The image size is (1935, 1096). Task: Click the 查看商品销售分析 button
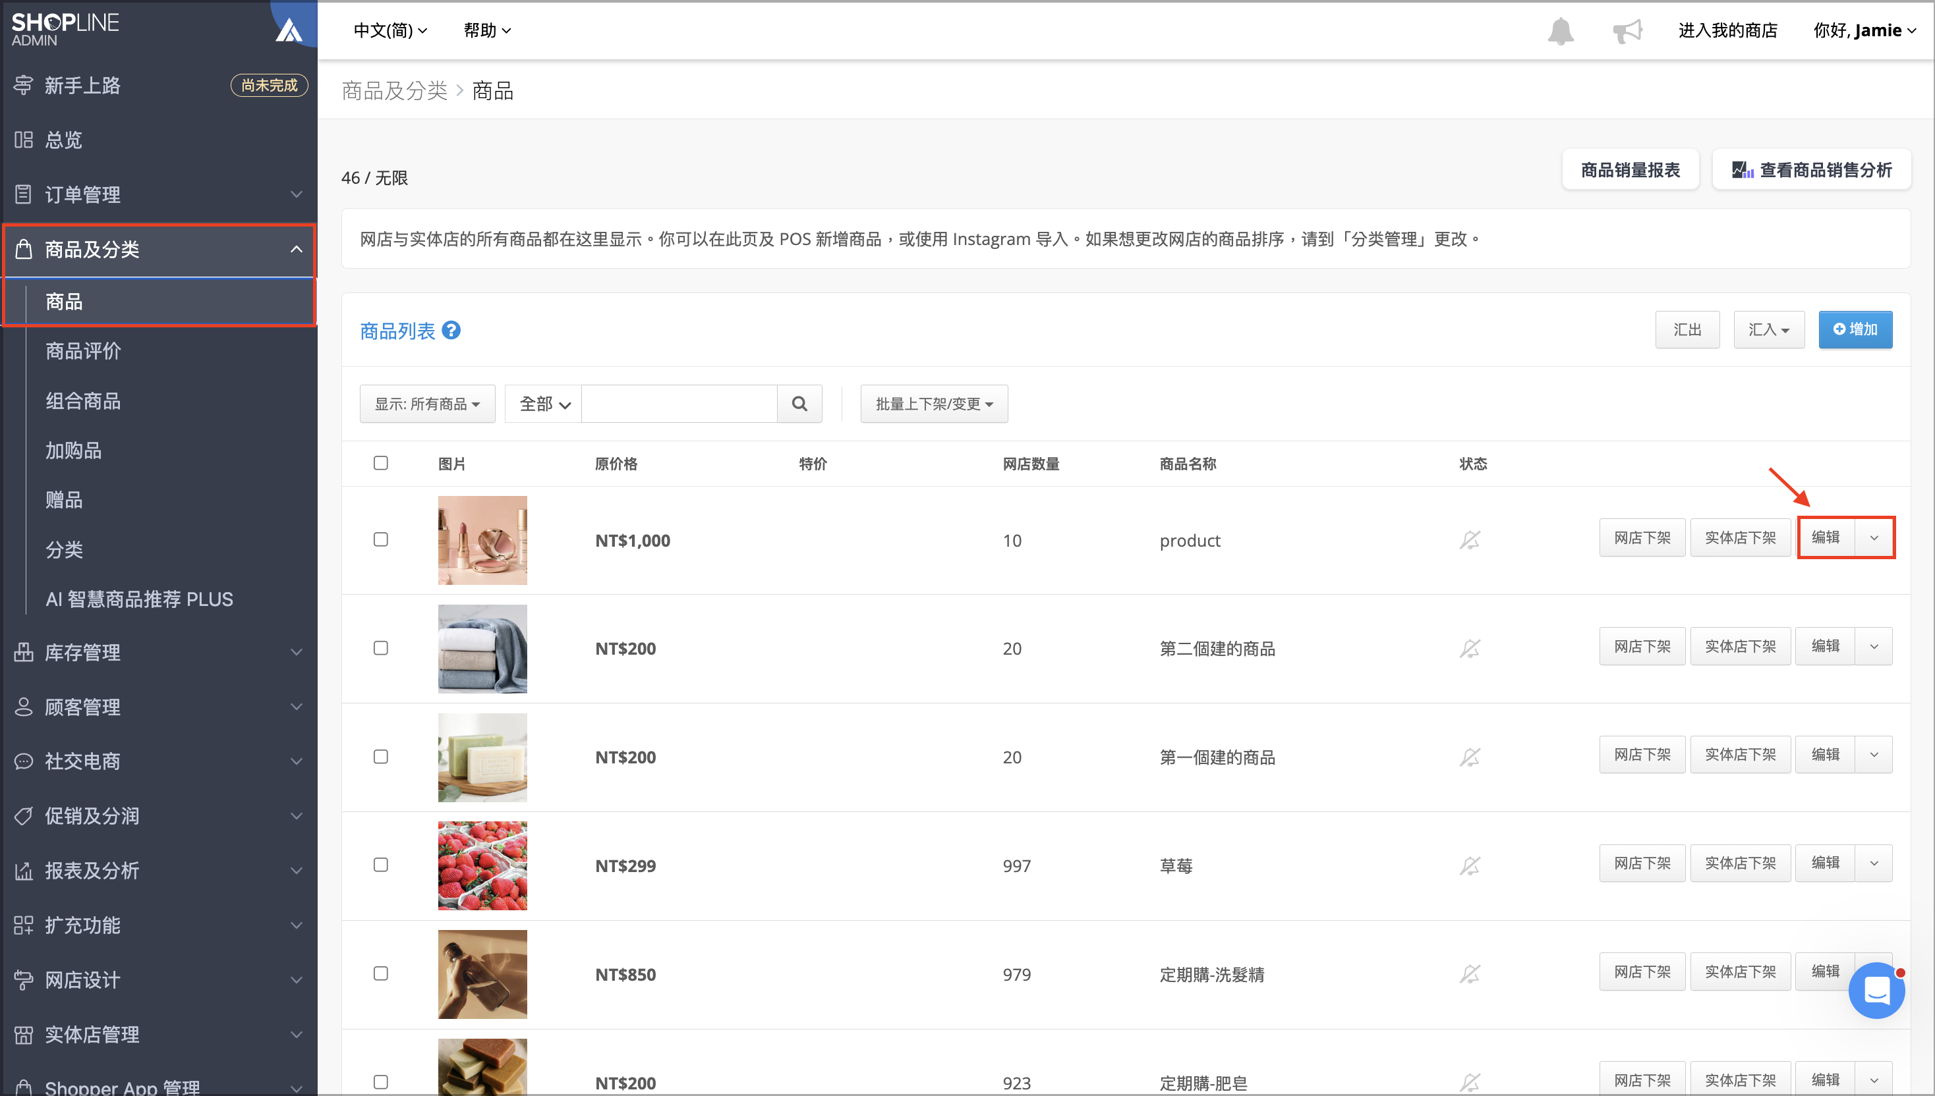point(1812,170)
